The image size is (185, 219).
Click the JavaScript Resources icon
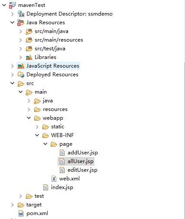[21, 66]
